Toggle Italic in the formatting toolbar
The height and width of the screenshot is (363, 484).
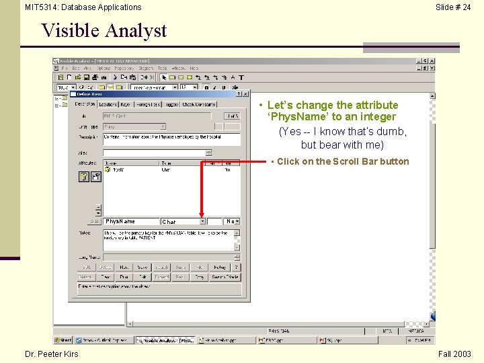pyautogui.click(x=215, y=87)
